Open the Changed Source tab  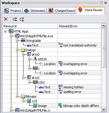coord(62,10)
